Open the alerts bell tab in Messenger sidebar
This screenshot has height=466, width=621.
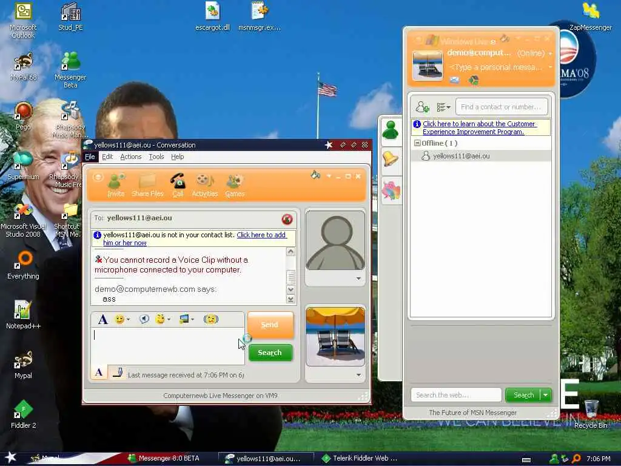pyautogui.click(x=391, y=158)
